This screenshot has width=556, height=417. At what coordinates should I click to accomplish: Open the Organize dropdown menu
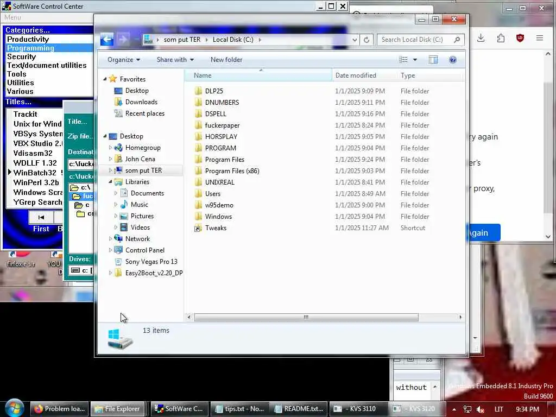pyautogui.click(x=123, y=60)
